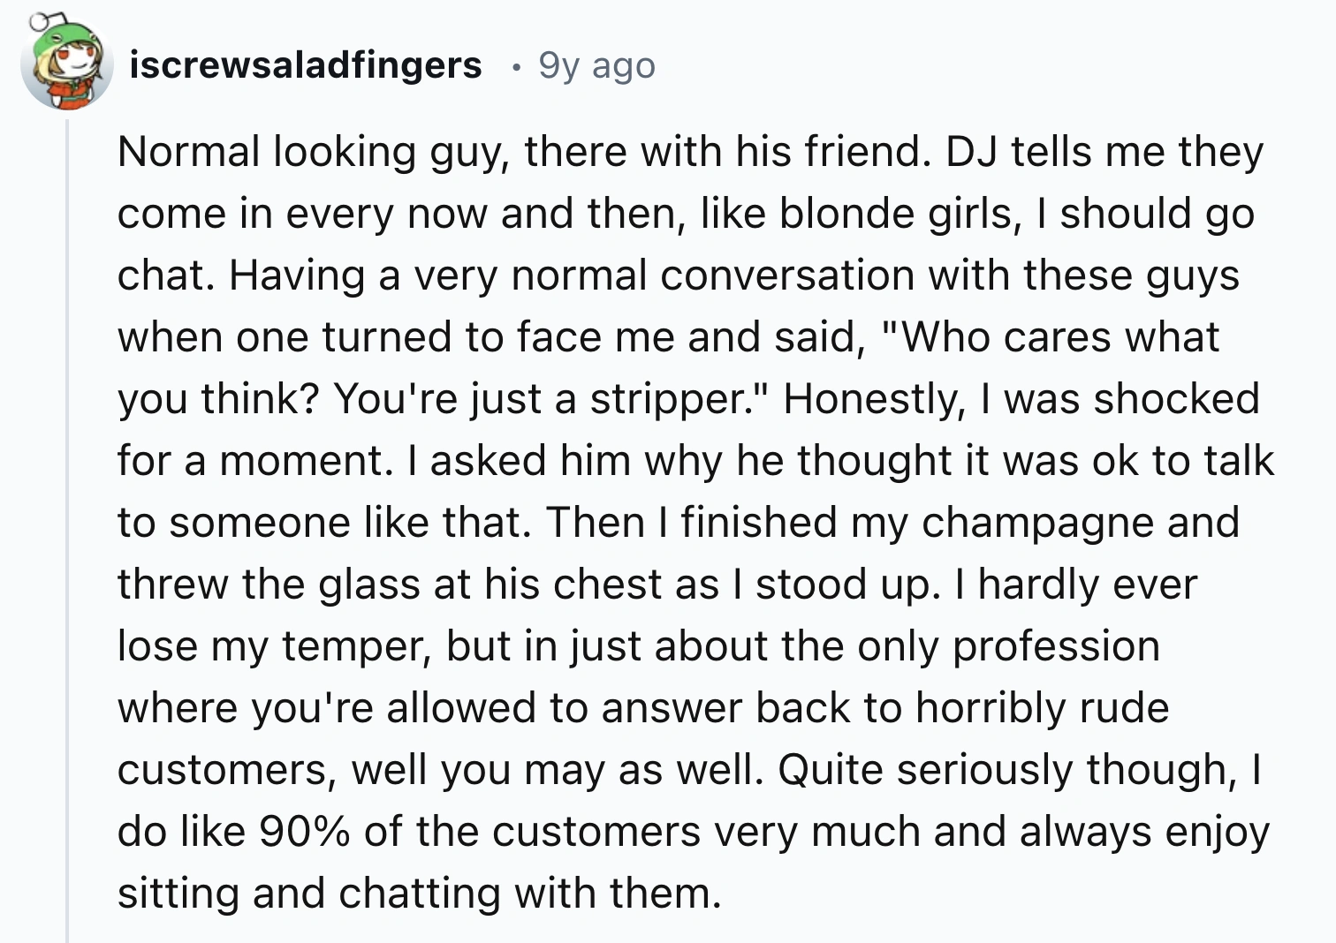Click the words "Quite seriously though" in the comment
This screenshot has width=1336, height=943.
point(1006,770)
